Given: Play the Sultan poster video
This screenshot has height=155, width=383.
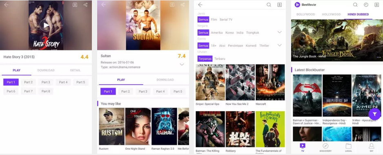Looking at the screenshot, I should 143,25.
